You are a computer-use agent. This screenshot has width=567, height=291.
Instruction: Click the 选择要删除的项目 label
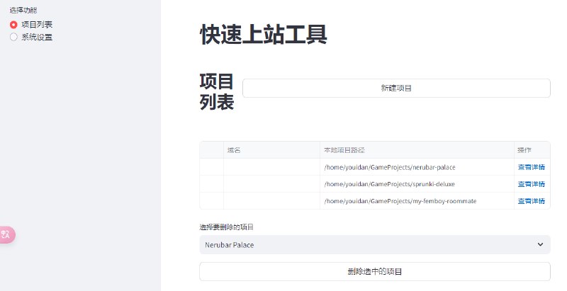coord(226,227)
